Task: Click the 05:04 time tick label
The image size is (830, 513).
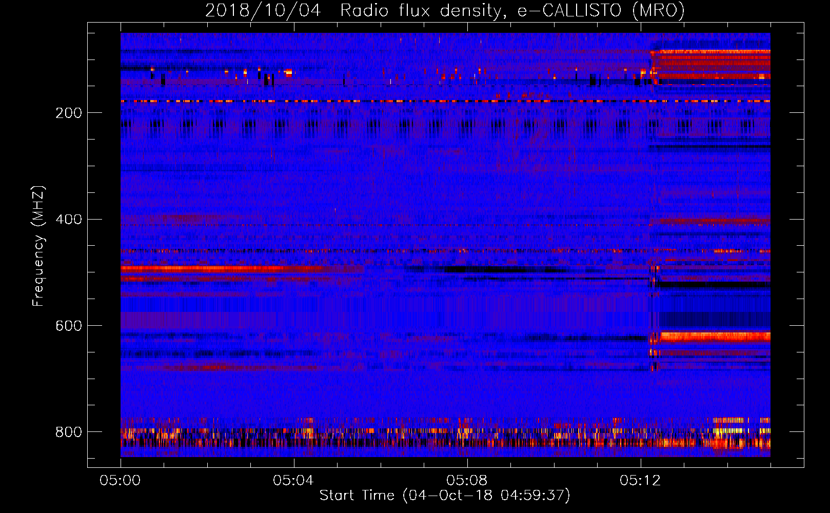Action: (x=293, y=481)
